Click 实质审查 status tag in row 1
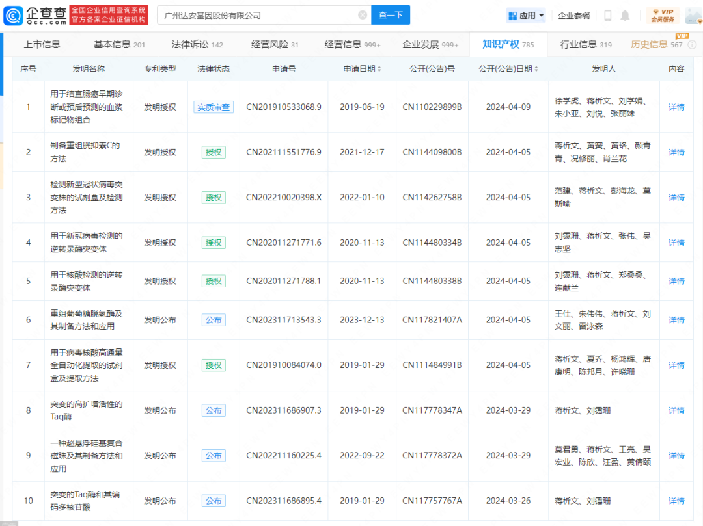 click(x=214, y=107)
